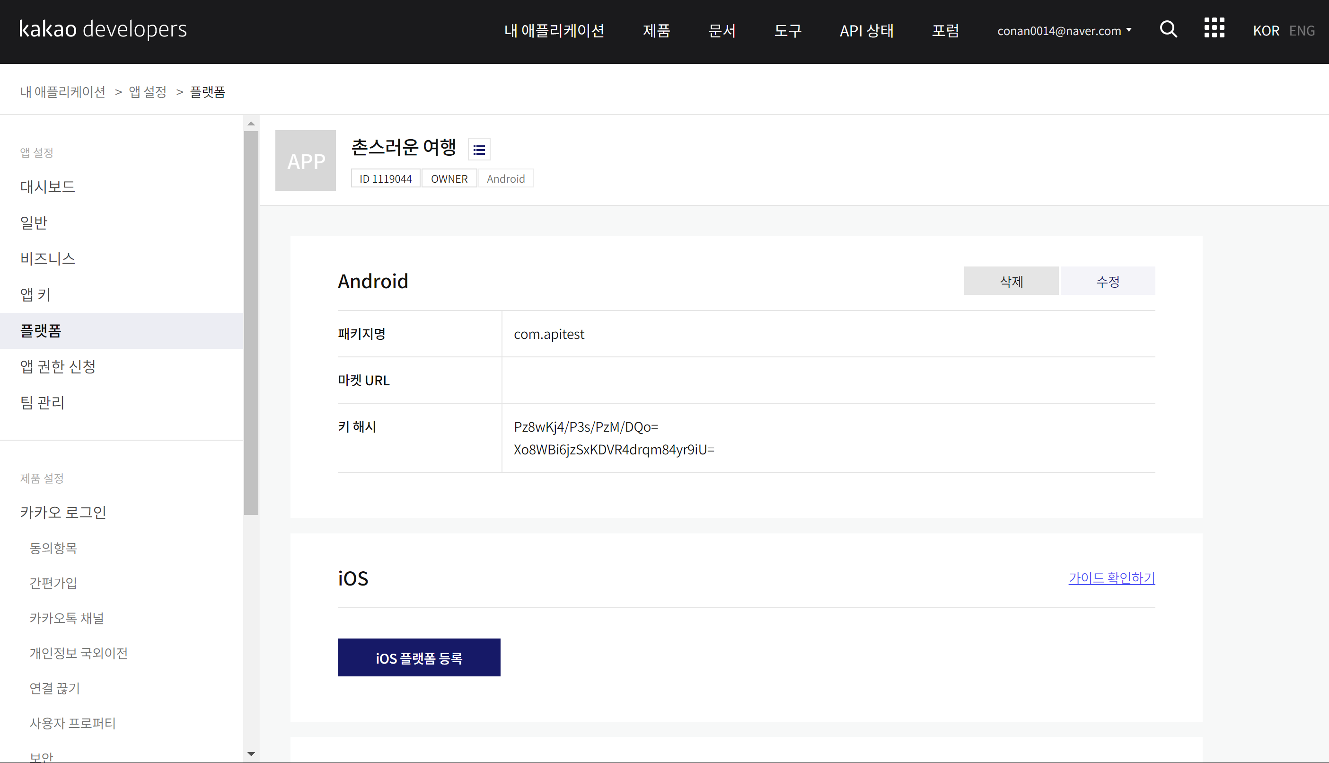The image size is (1329, 763).
Task: Click the ID 1119044 badge
Action: (x=386, y=179)
